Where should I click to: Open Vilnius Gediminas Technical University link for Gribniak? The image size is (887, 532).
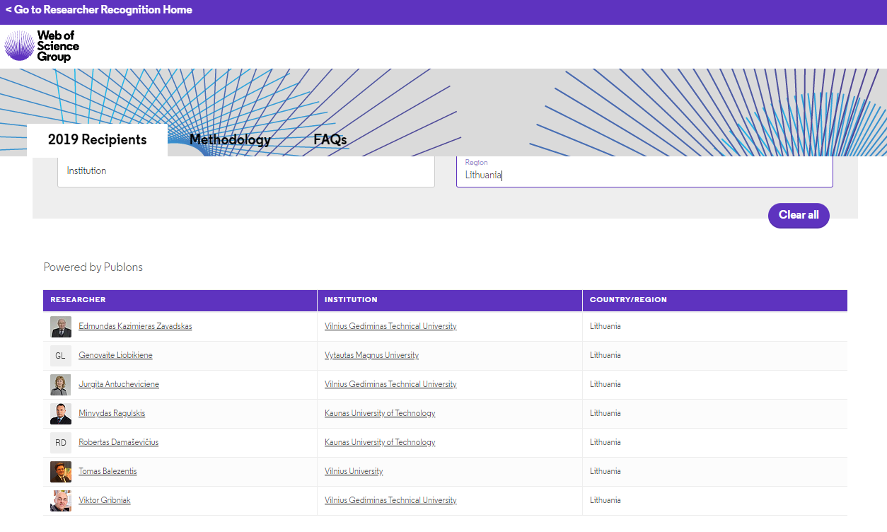coord(390,500)
